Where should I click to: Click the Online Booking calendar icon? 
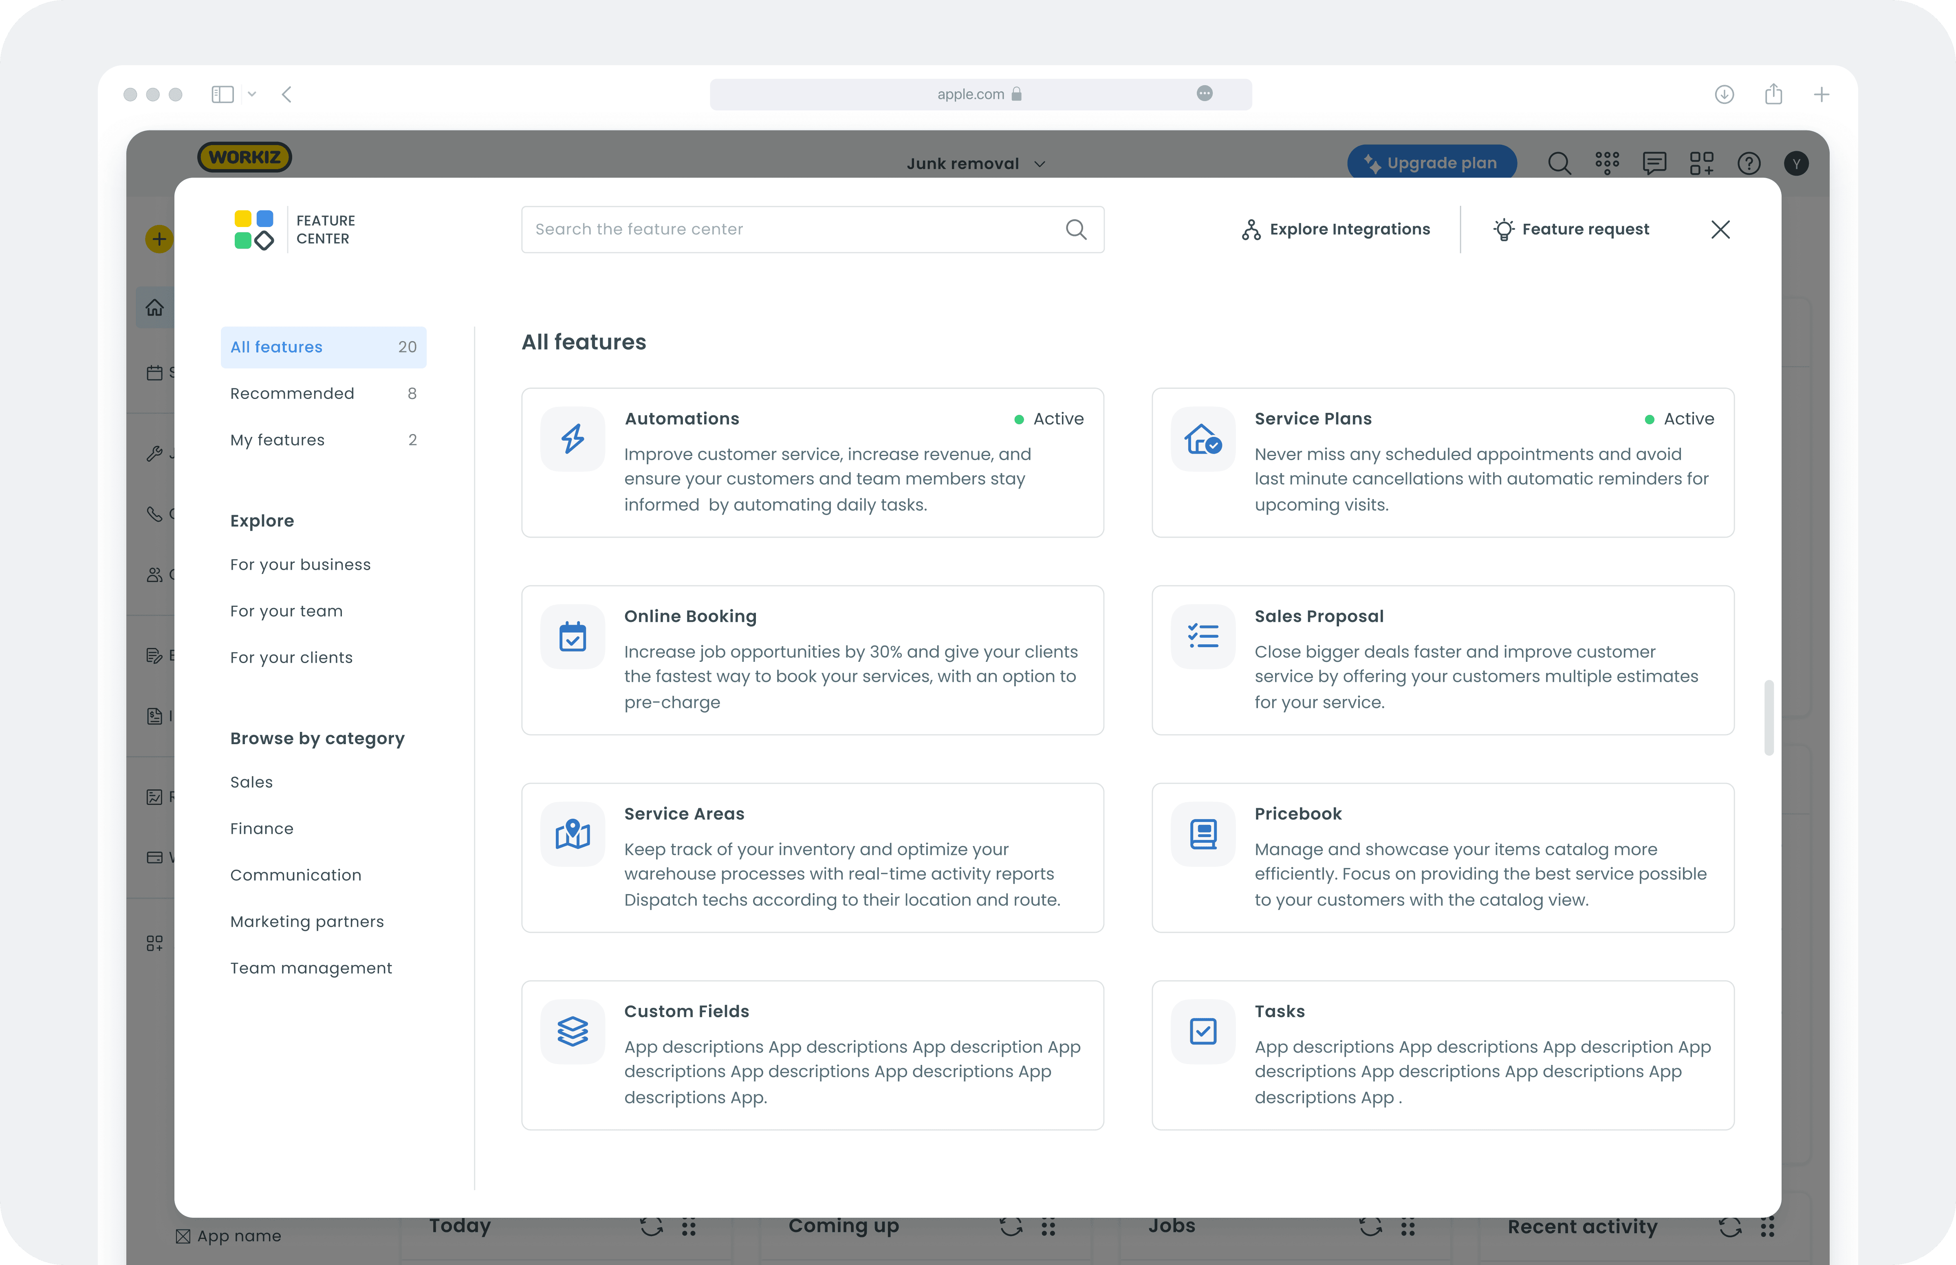tap(573, 637)
